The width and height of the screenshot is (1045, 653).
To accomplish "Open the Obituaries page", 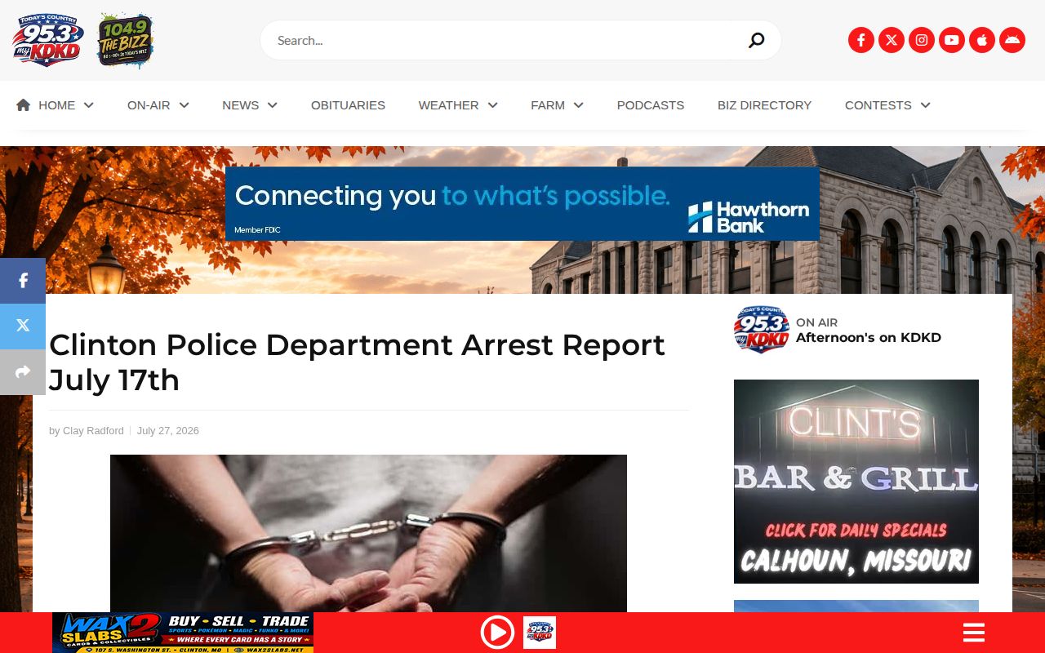I will pos(348,105).
